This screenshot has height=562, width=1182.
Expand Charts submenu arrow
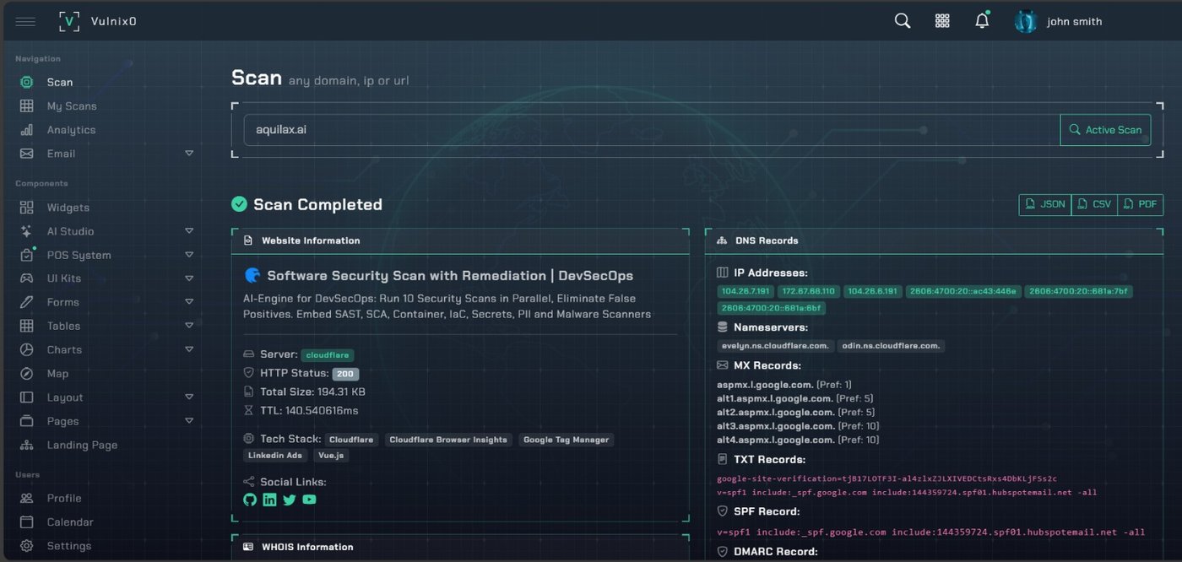pos(189,349)
